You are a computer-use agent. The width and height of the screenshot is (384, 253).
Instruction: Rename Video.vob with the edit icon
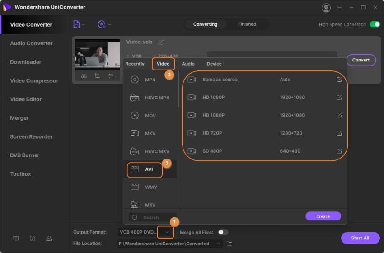coord(161,42)
